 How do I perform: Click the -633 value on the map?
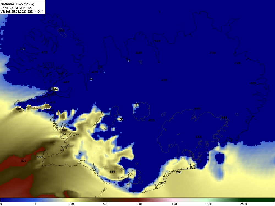(151, 120)
